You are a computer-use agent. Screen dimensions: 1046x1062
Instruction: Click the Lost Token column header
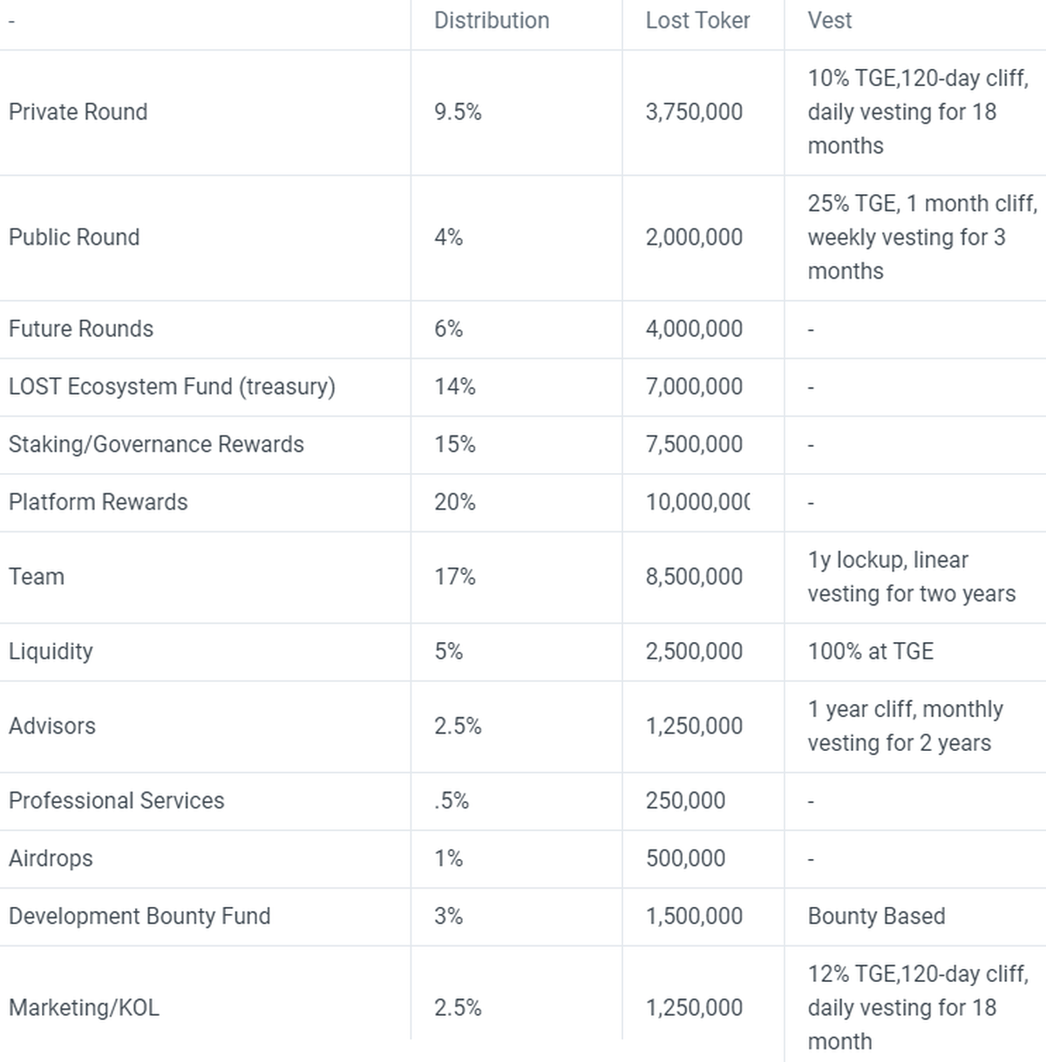(697, 21)
